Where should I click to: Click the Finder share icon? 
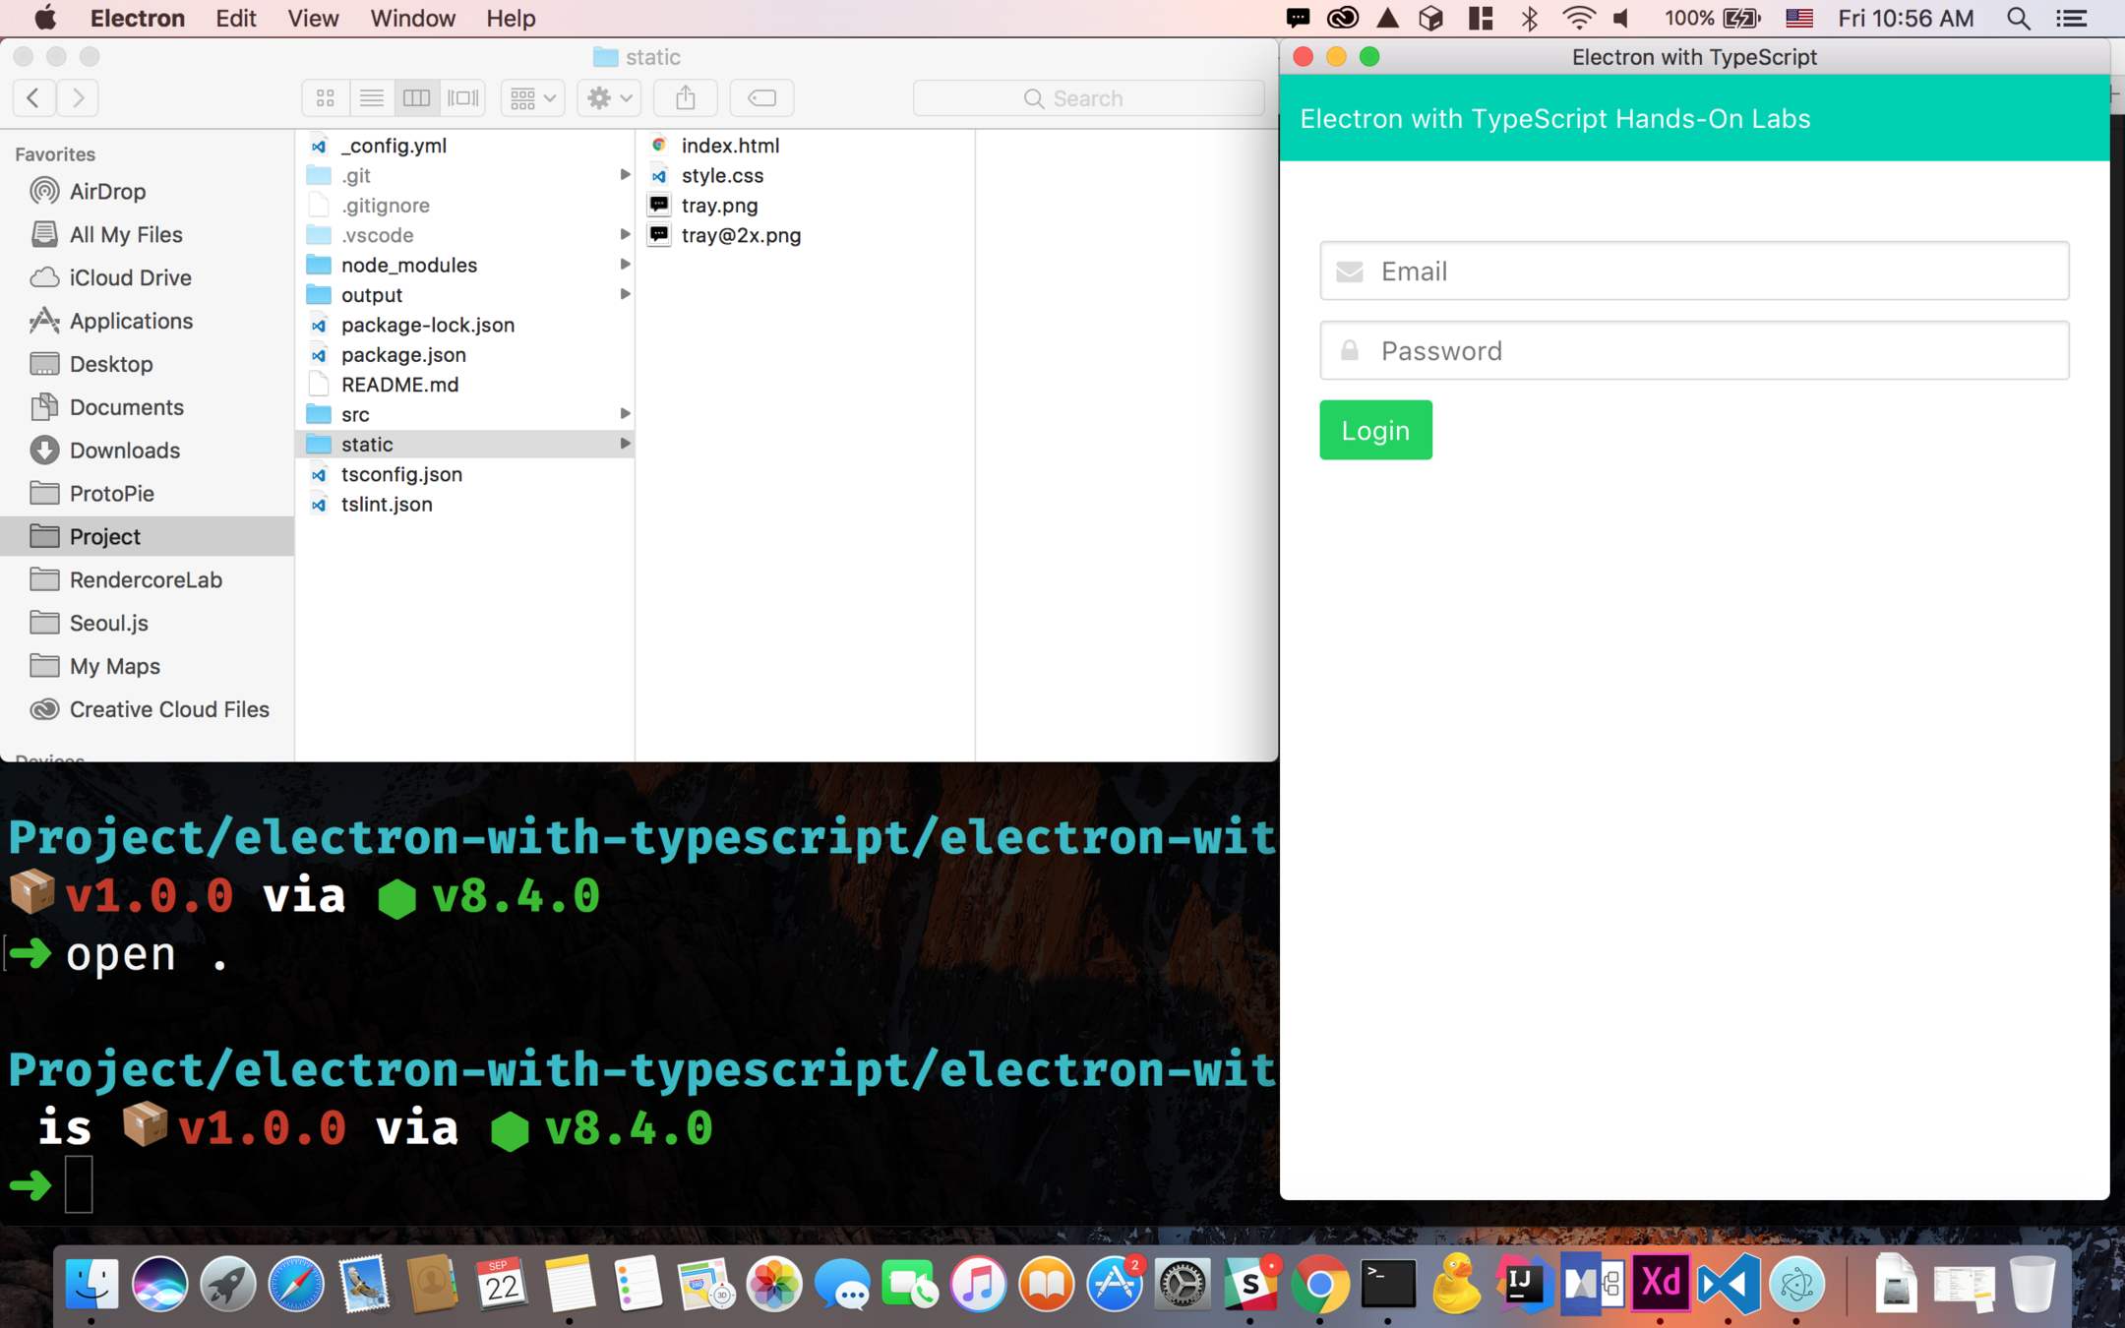(x=686, y=97)
